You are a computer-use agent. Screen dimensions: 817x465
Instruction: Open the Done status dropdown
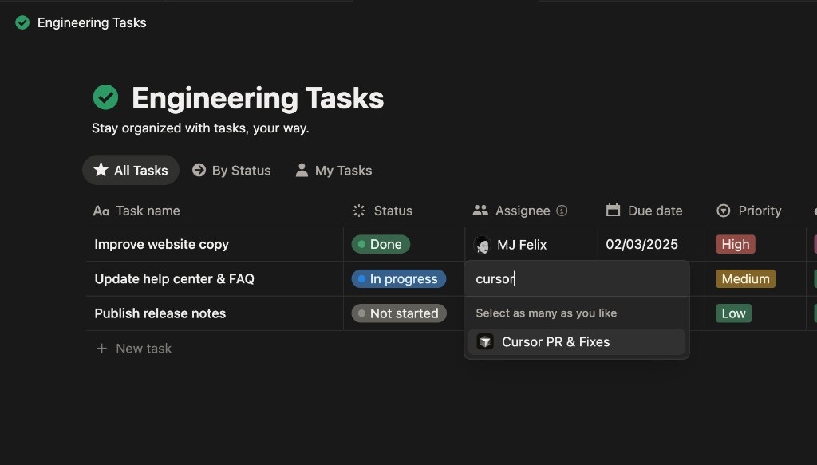click(x=380, y=244)
